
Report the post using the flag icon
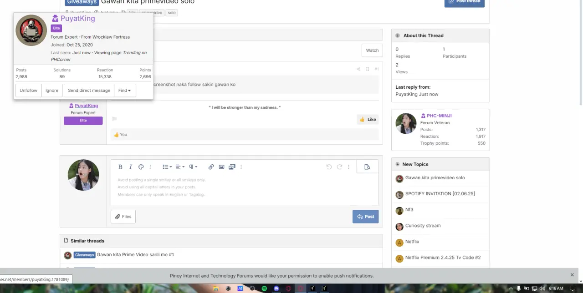pos(115,119)
